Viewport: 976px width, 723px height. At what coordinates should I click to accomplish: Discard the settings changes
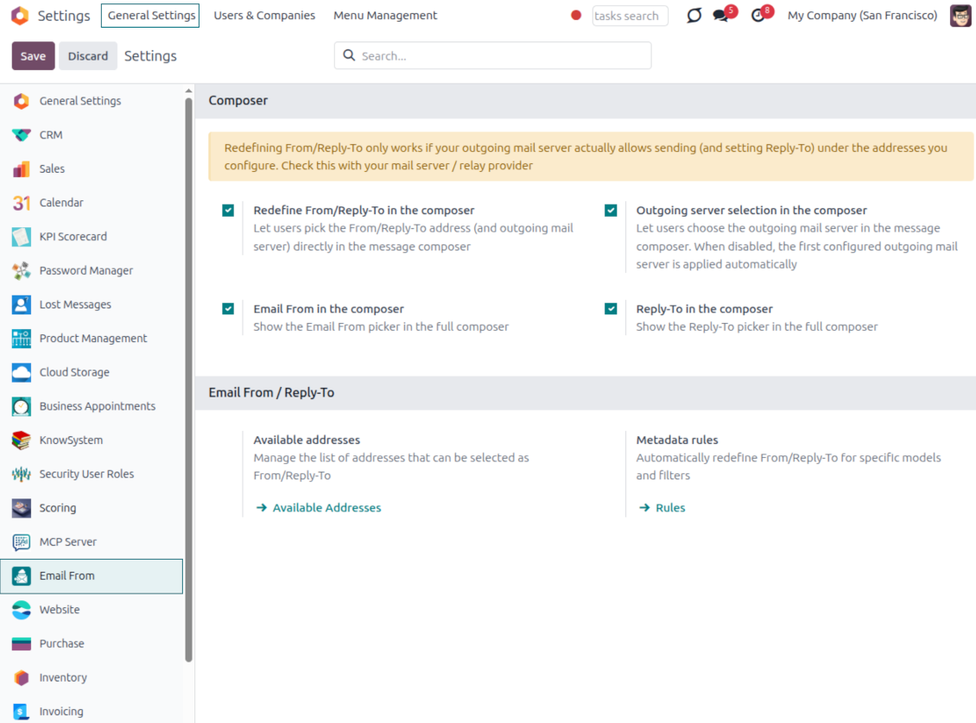[88, 56]
